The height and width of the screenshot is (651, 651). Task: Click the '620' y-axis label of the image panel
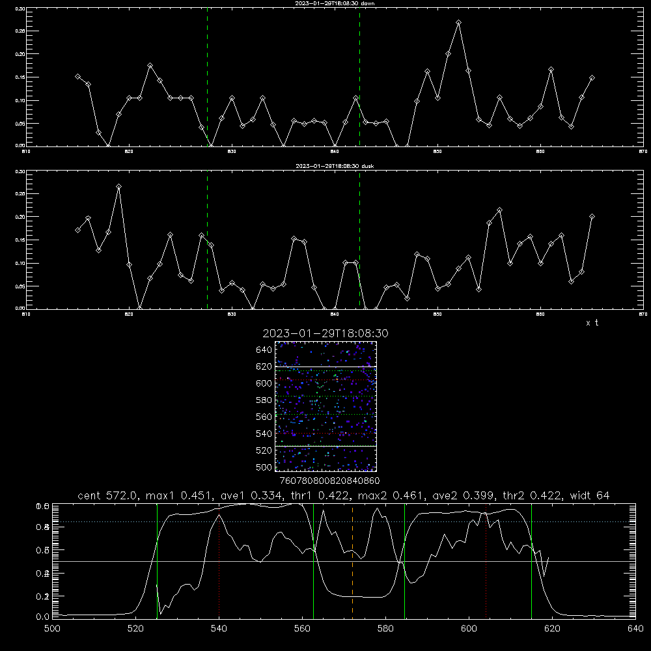pyautogui.click(x=264, y=367)
